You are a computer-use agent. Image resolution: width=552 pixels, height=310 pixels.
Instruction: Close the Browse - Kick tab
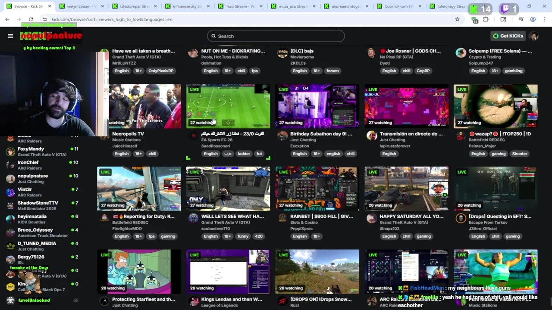pos(50,6)
